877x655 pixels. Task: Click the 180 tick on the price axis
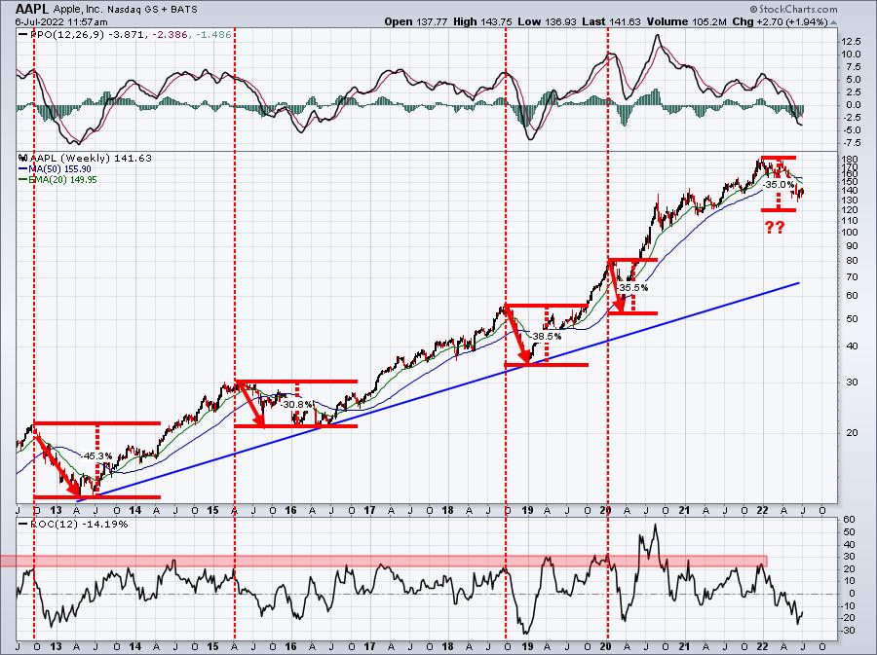pos(850,160)
